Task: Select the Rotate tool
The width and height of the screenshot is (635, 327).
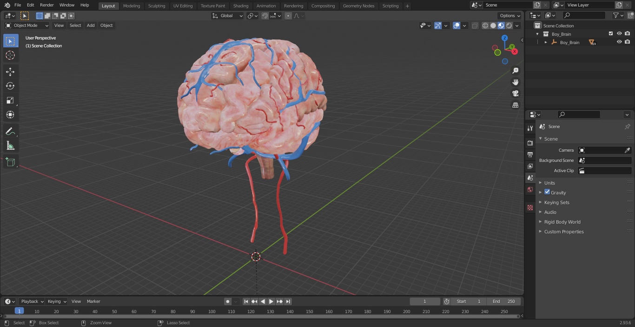Action: pyautogui.click(x=10, y=86)
